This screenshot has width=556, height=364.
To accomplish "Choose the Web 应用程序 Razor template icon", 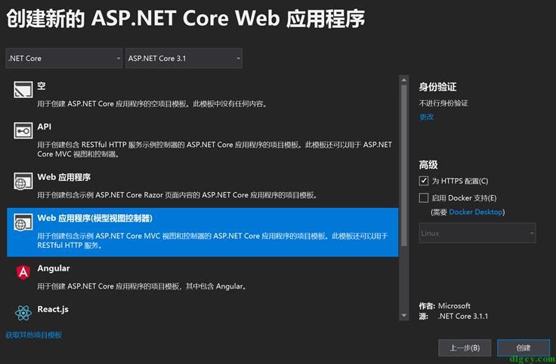I will tap(23, 181).
